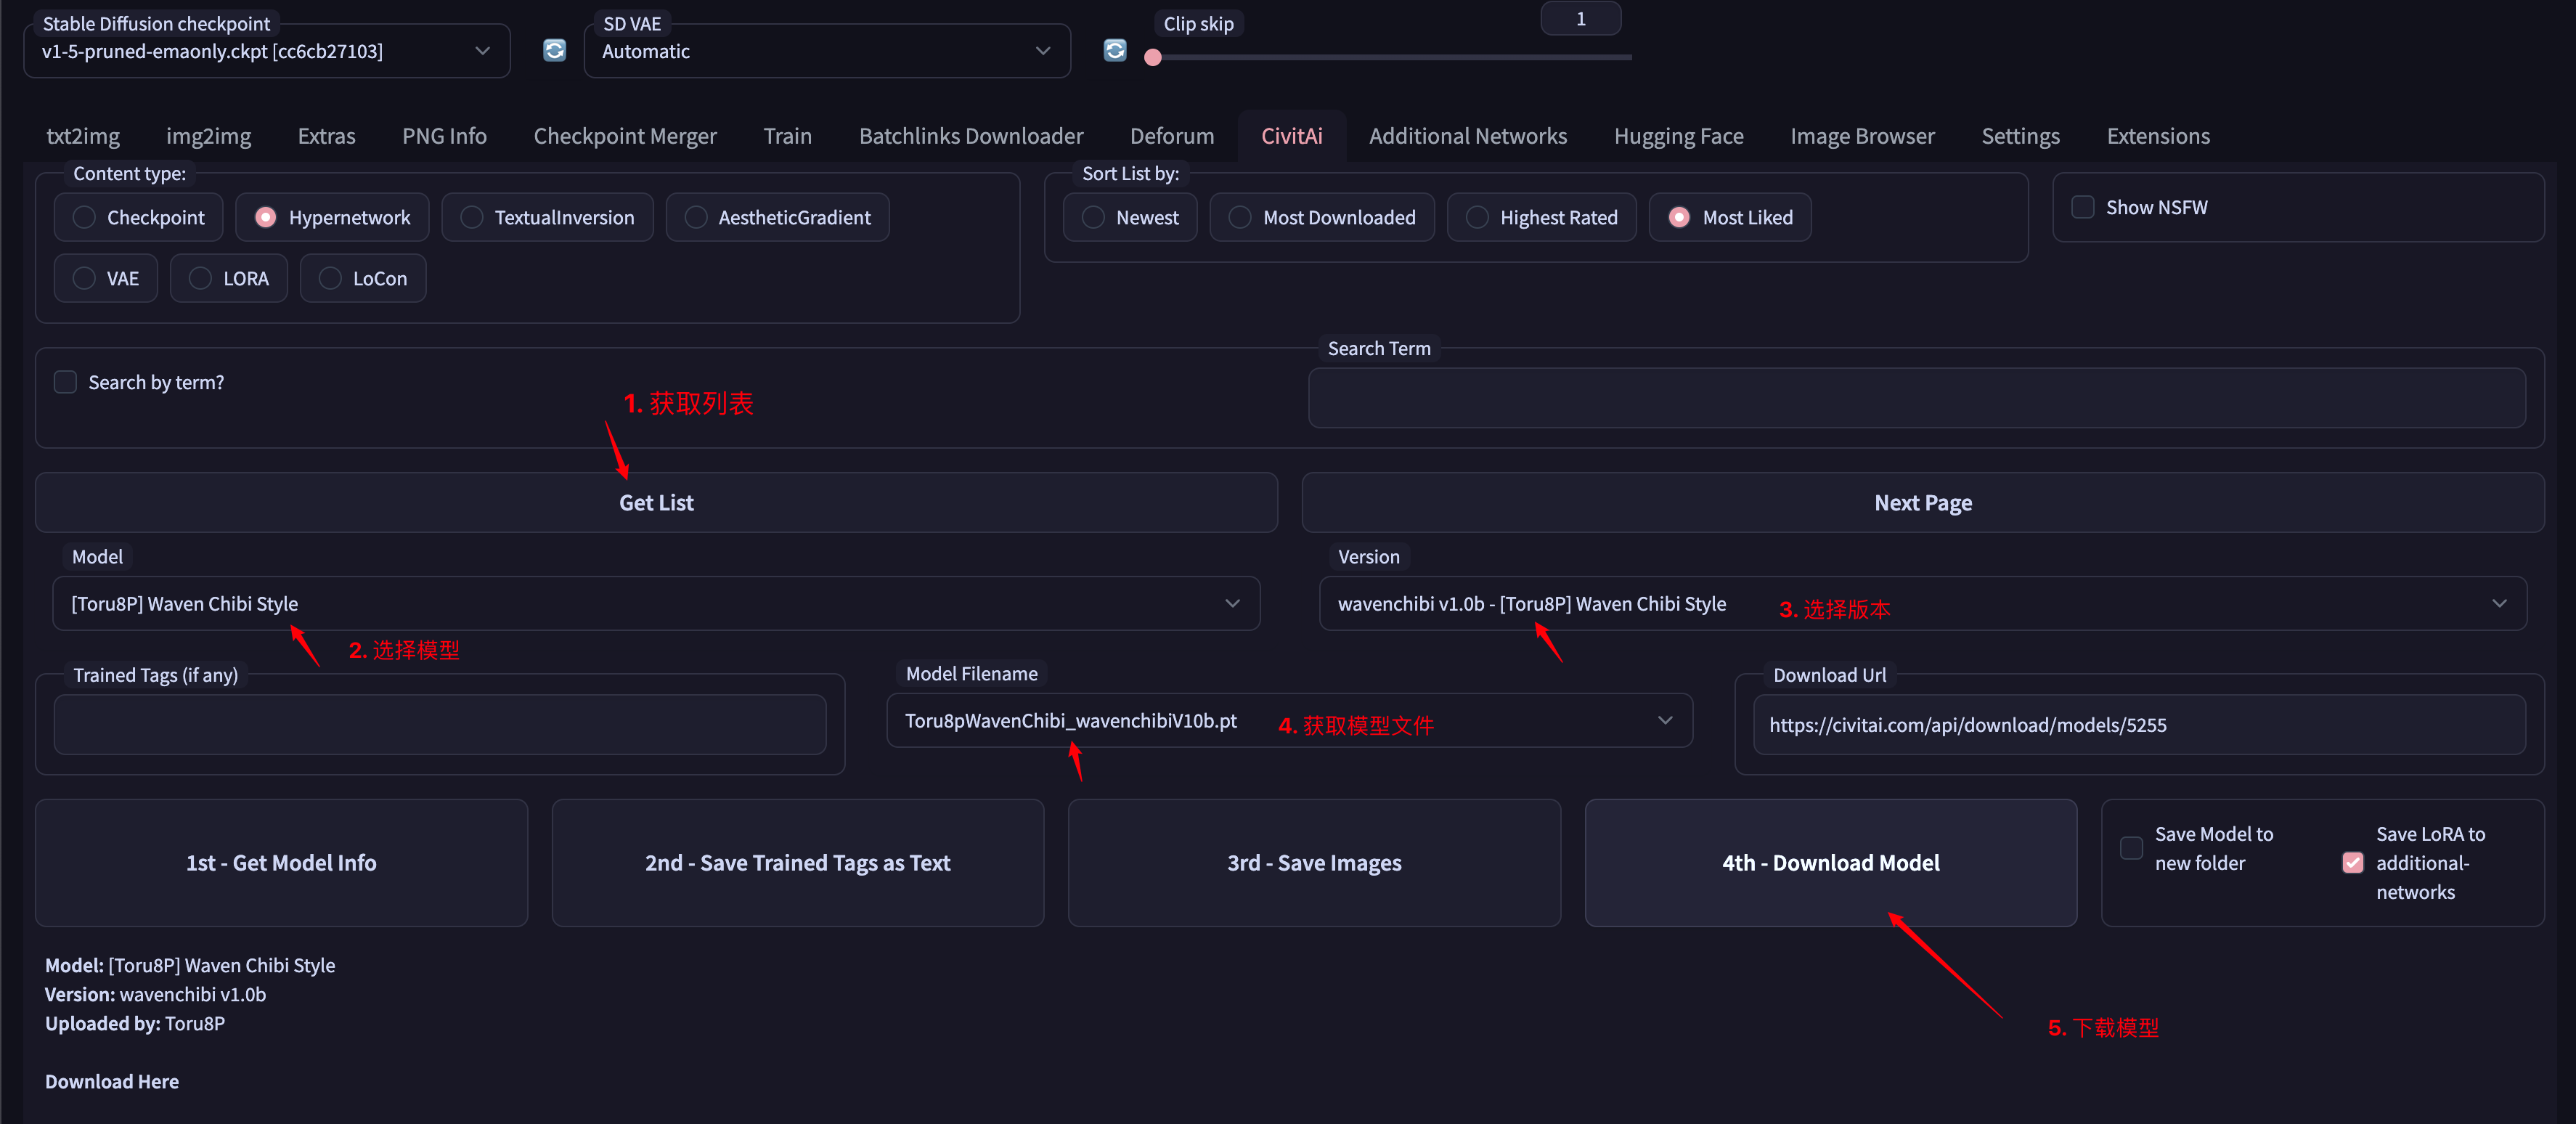Open the Settings tab

click(x=2020, y=136)
